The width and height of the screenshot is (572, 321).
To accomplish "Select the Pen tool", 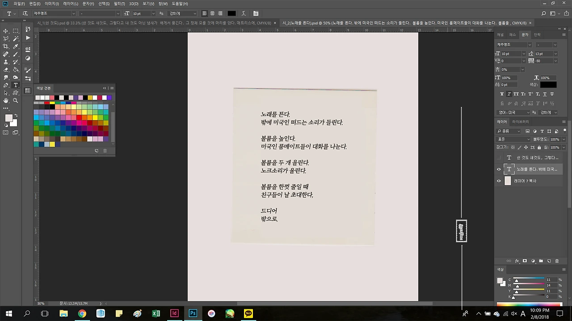I will point(6,84).
